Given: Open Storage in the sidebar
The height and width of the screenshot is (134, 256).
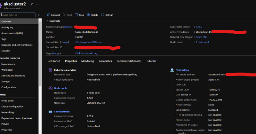Looking at the screenshot, I should pyautogui.click(x=5, y=82).
